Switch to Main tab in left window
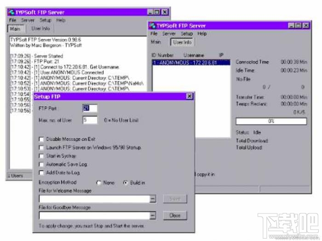The height and width of the screenshot is (241, 322). [16, 28]
